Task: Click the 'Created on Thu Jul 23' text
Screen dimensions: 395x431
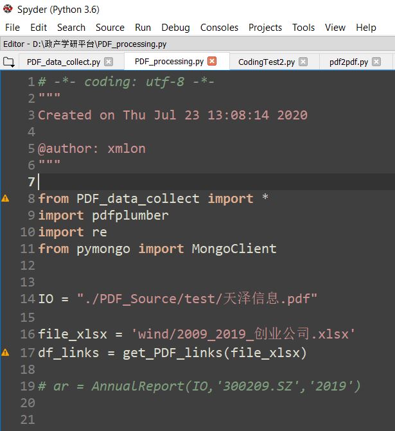Action: 119,115
